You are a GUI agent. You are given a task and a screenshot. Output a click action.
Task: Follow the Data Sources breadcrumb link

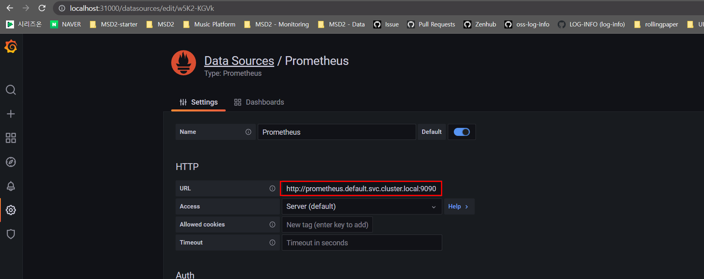click(x=239, y=61)
